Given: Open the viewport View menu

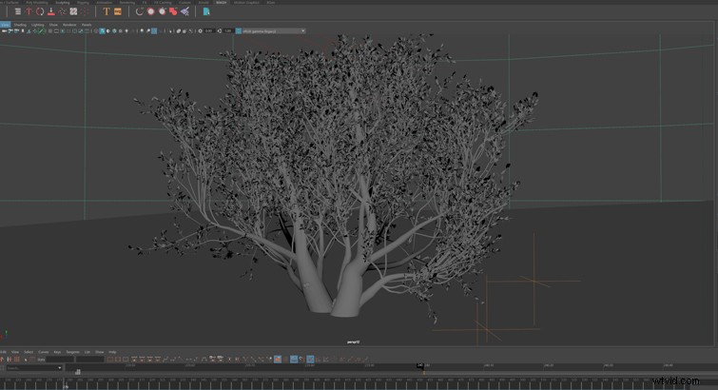Looking at the screenshot, I should 5,25.
